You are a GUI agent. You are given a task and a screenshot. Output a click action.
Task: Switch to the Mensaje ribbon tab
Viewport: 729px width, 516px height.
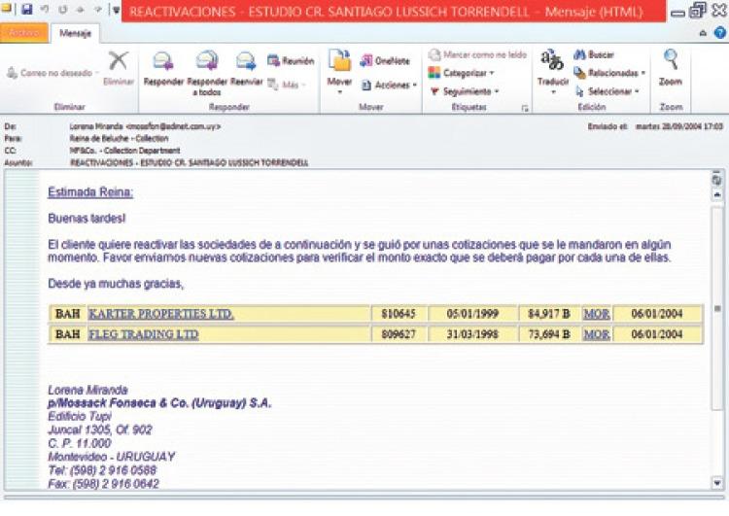click(x=75, y=32)
